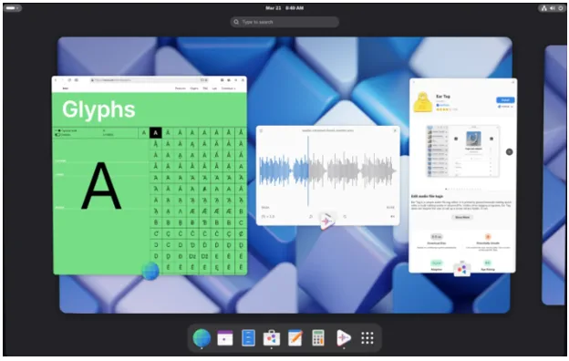Select the browser window via its globe icon
This screenshot has width=569, height=361.
(150, 271)
